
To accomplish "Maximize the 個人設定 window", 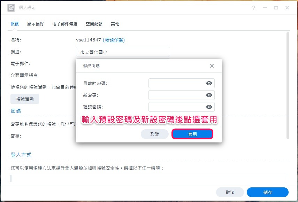I will coord(276,8).
